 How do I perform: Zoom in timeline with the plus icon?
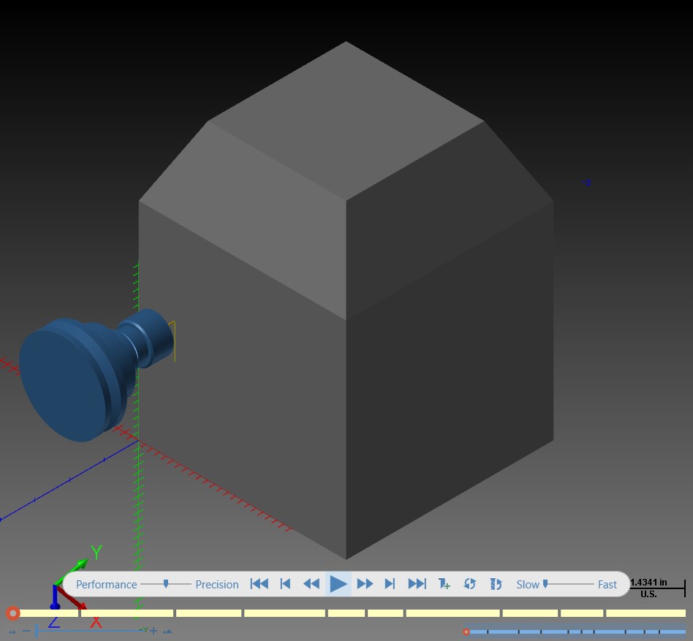[154, 630]
